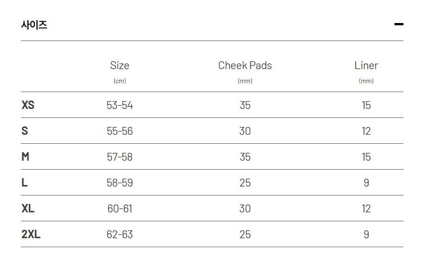Select the 55-56 size value

coord(120,131)
